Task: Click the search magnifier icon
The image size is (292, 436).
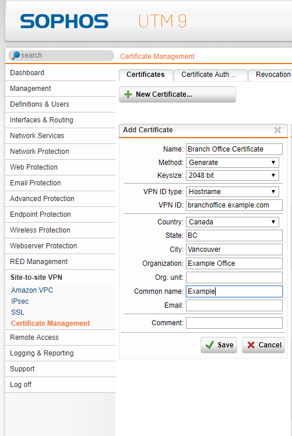Action: (16, 55)
